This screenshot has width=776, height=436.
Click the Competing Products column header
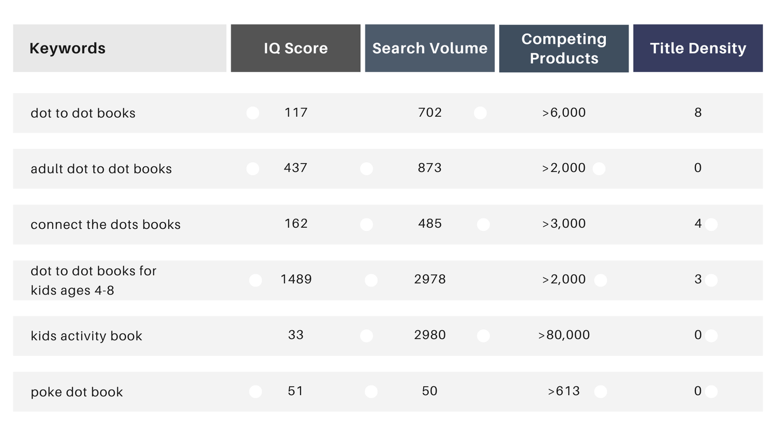[563, 49]
